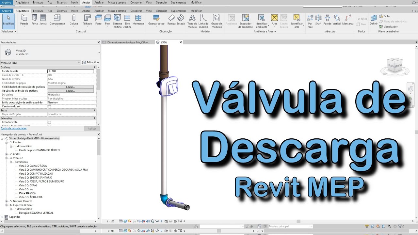Expand the 5. Normas Técnicas node
Viewport: 418px width, 235px height.
click(7, 201)
